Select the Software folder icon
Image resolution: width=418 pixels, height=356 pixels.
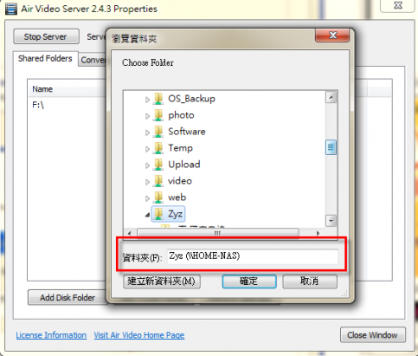158,132
